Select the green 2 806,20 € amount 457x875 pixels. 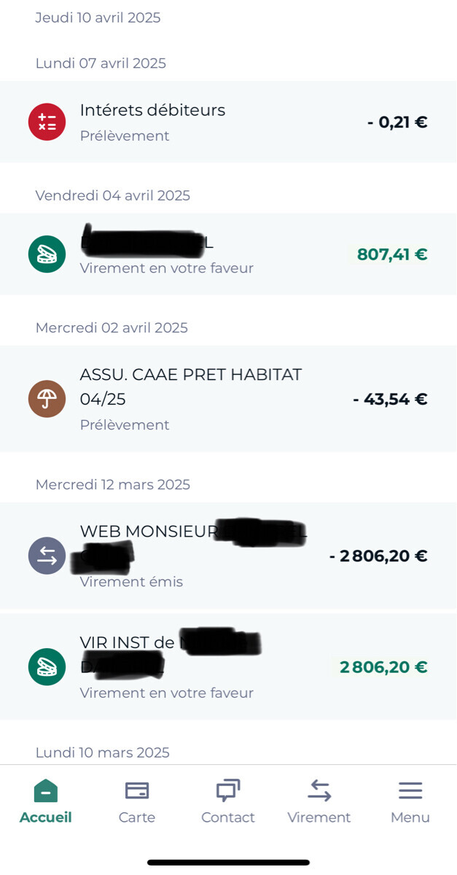pyautogui.click(x=383, y=666)
